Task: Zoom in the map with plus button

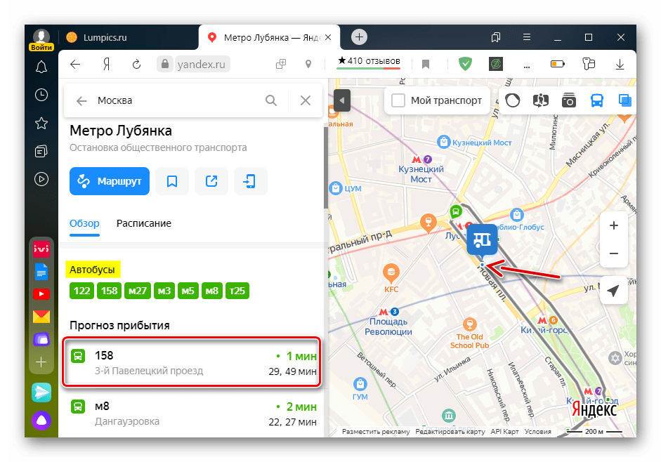Action: click(614, 226)
